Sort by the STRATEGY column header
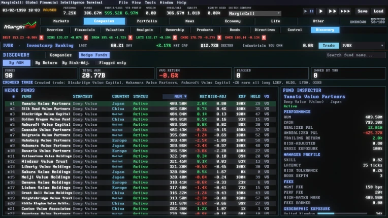The image size is (388, 218). 83,96
